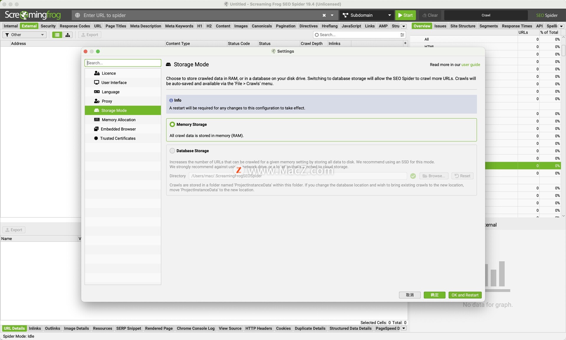Screen dimensions: 566x340
Task: Open the HTTP Headers bottom tab
Action: point(259,328)
